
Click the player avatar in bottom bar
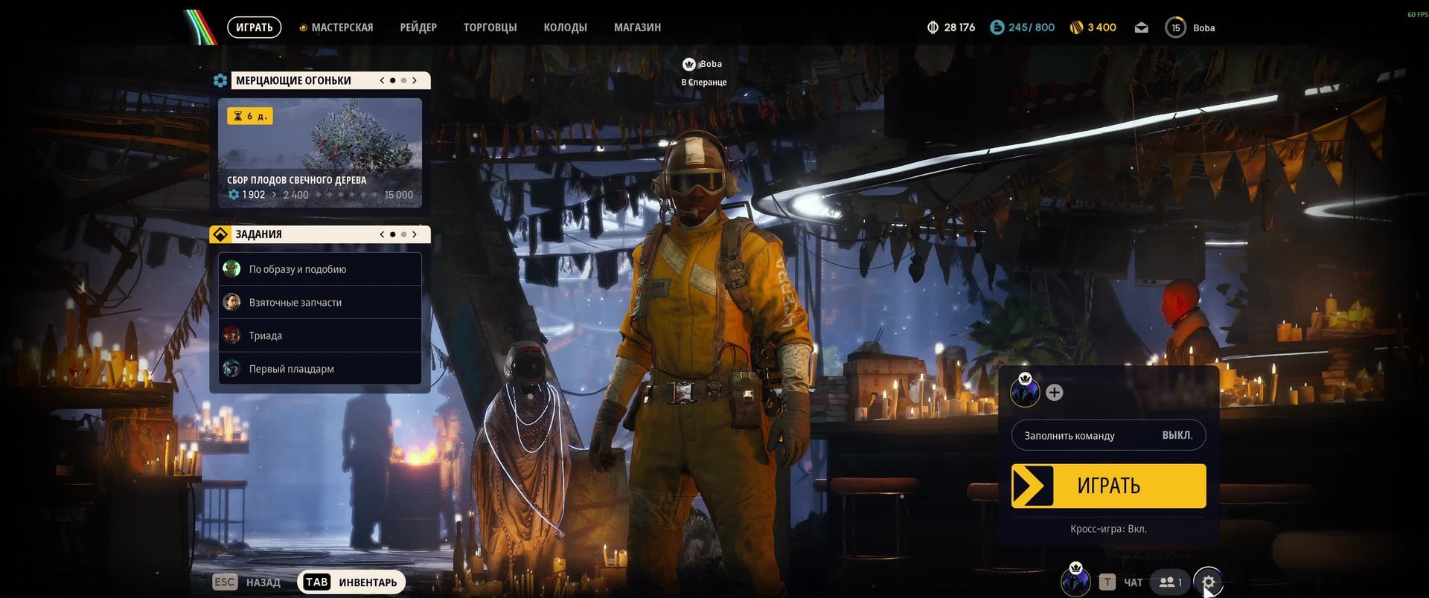(1075, 581)
